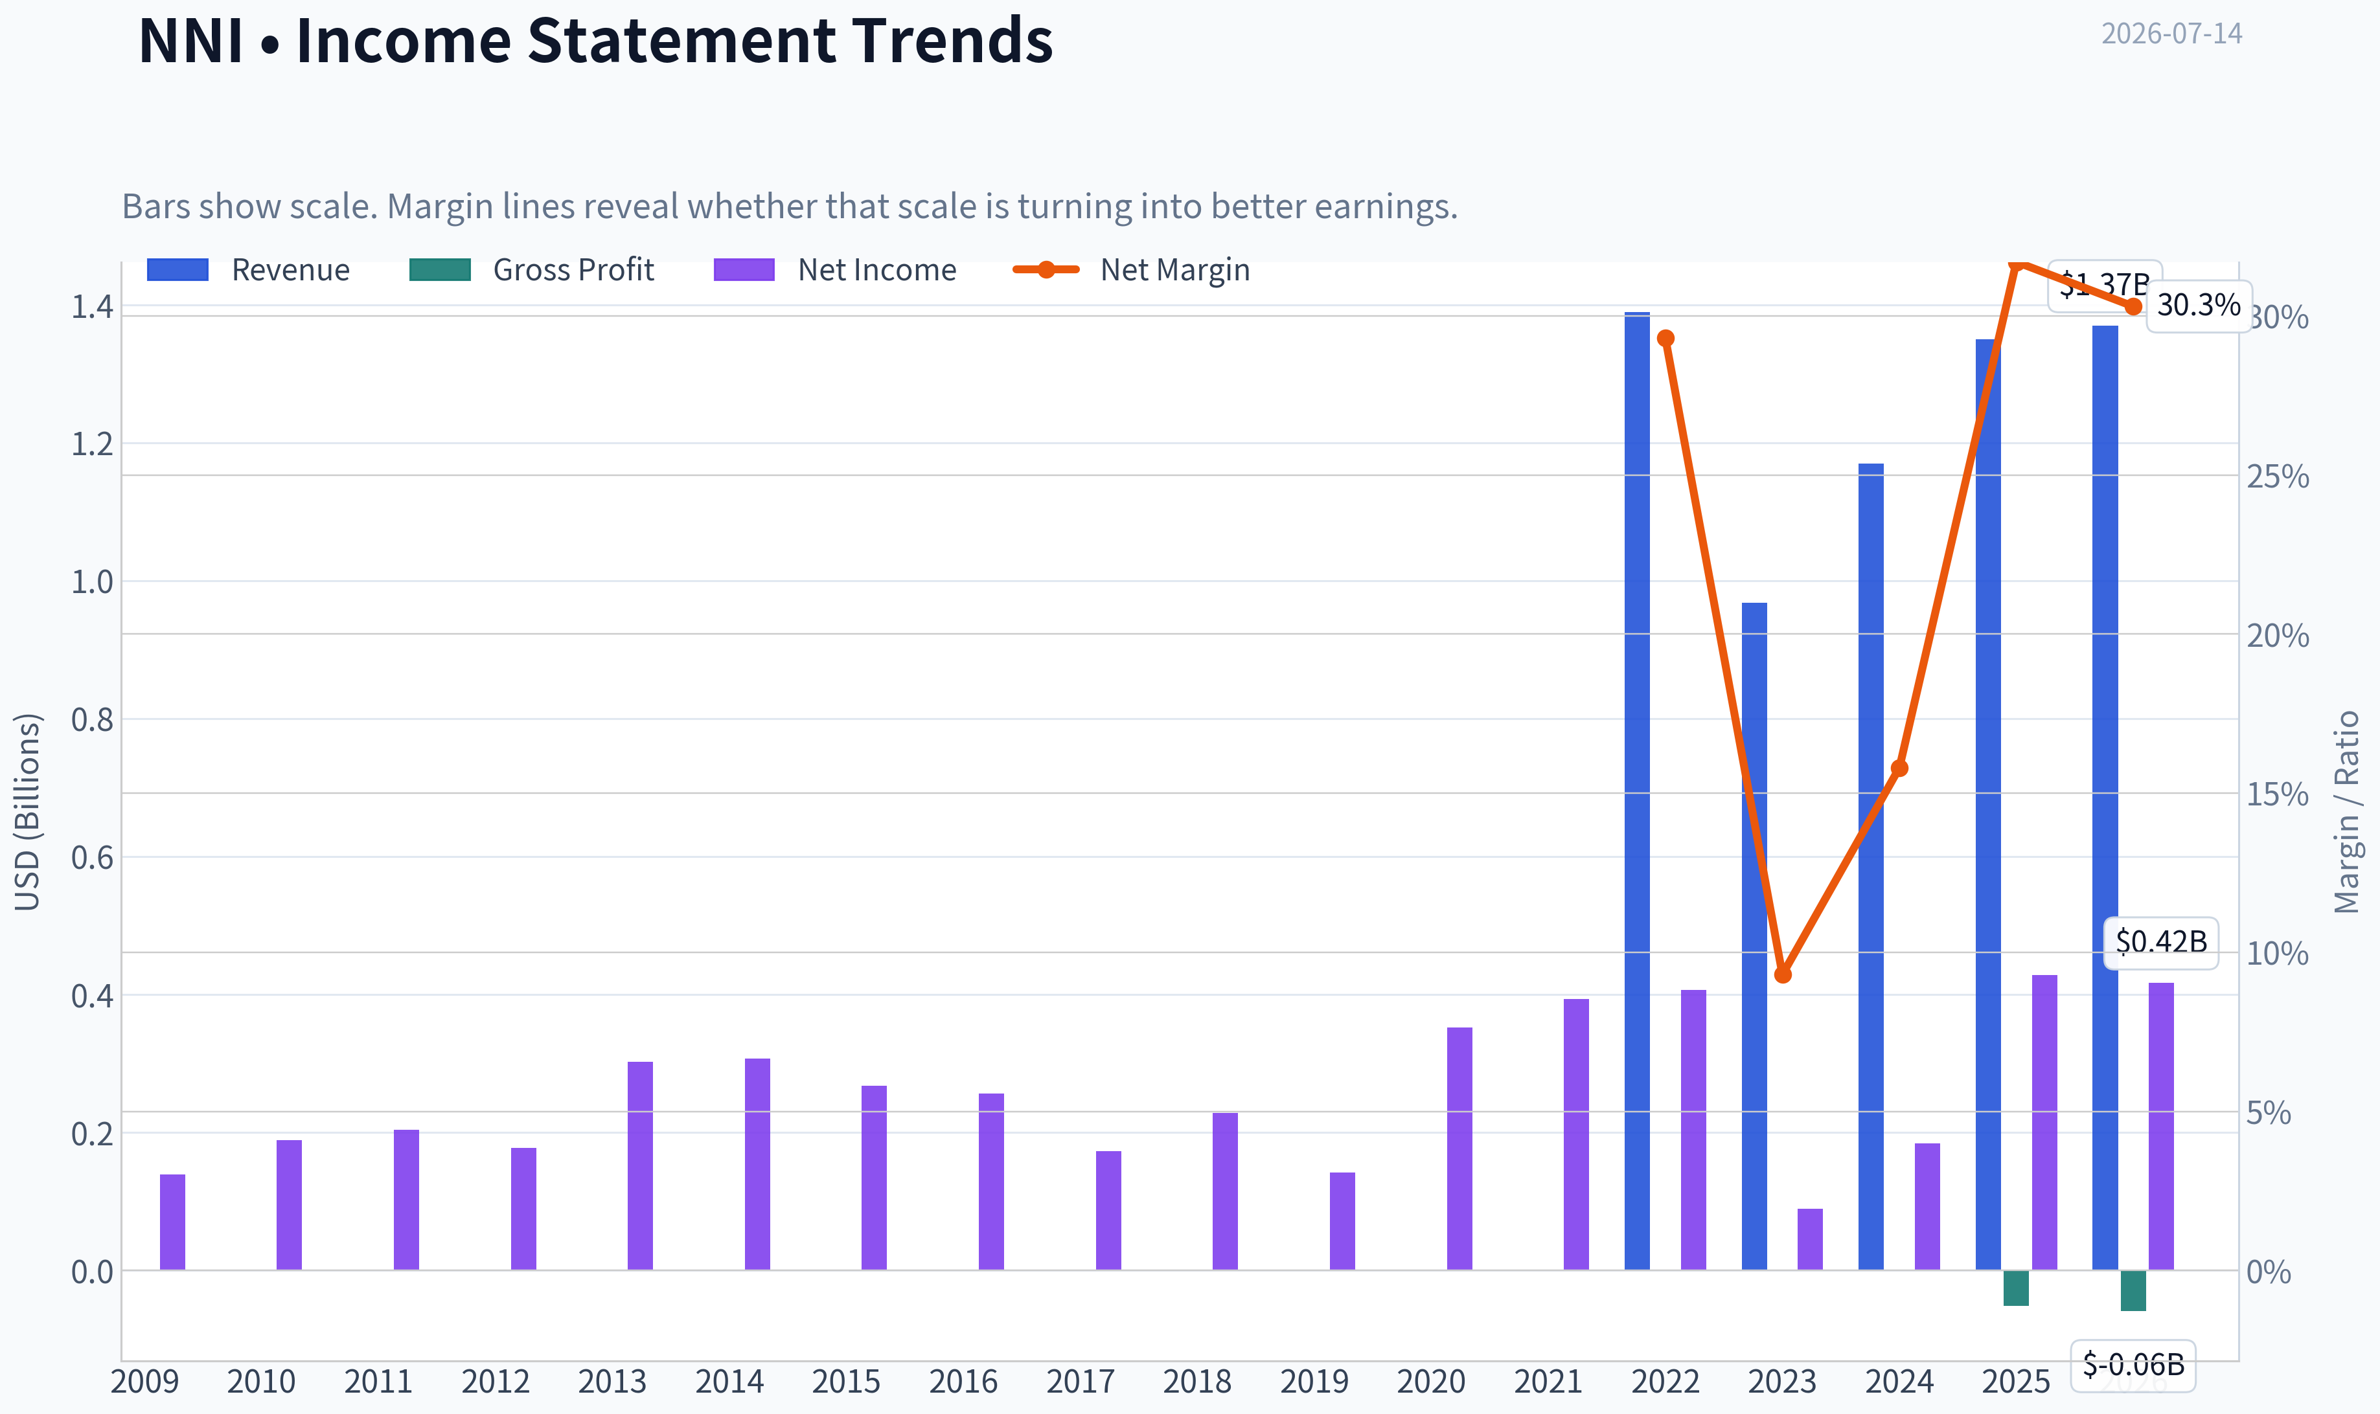Click the 30.3% net margin label
Image resolution: width=2380 pixels, height=1414 pixels.
tap(2198, 306)
